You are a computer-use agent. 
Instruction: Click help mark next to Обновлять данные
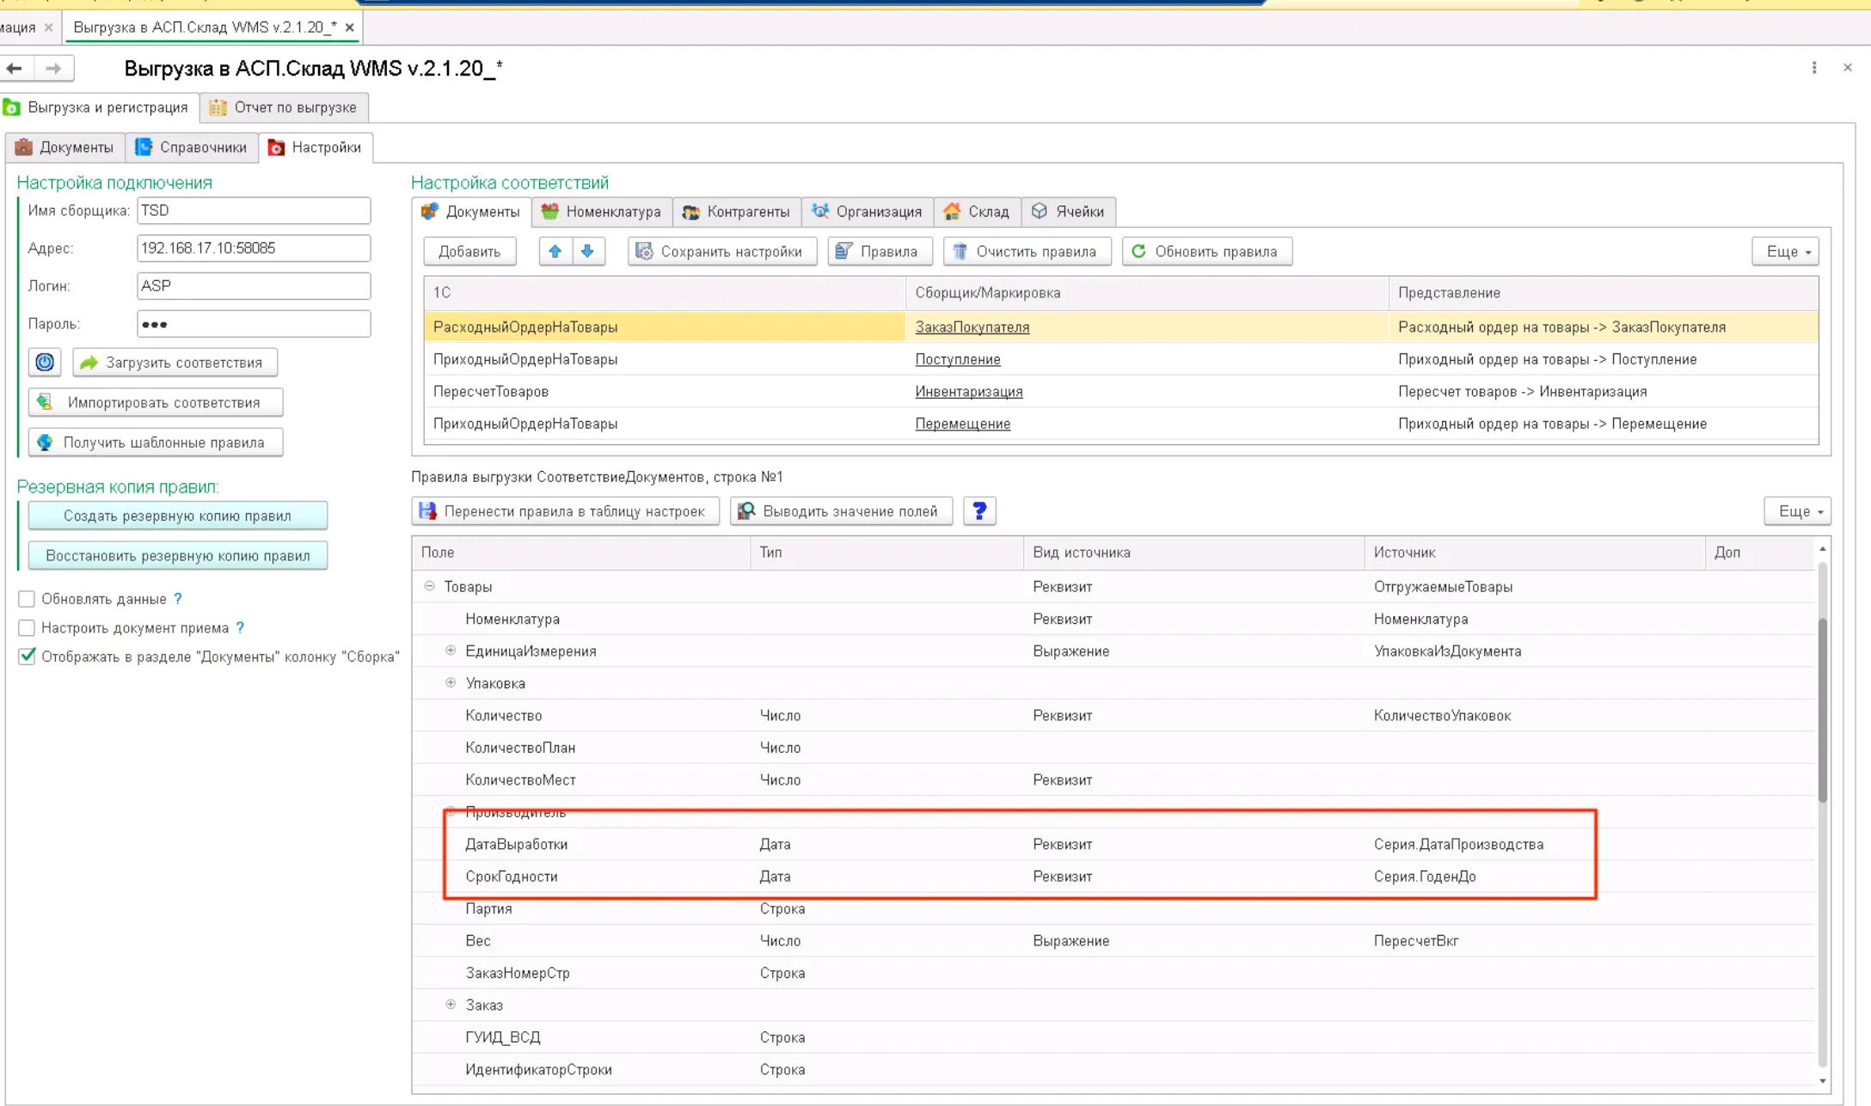coord(178,599)
